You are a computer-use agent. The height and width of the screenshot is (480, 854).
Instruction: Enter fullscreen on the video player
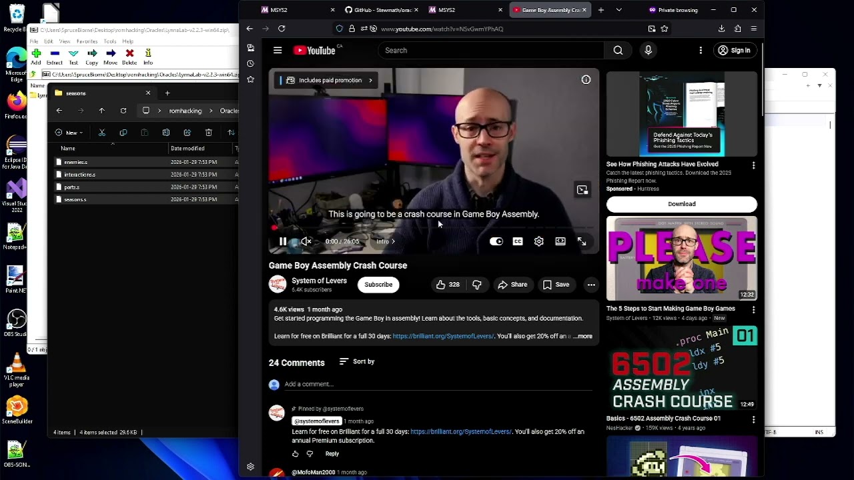tap(582, 241)
